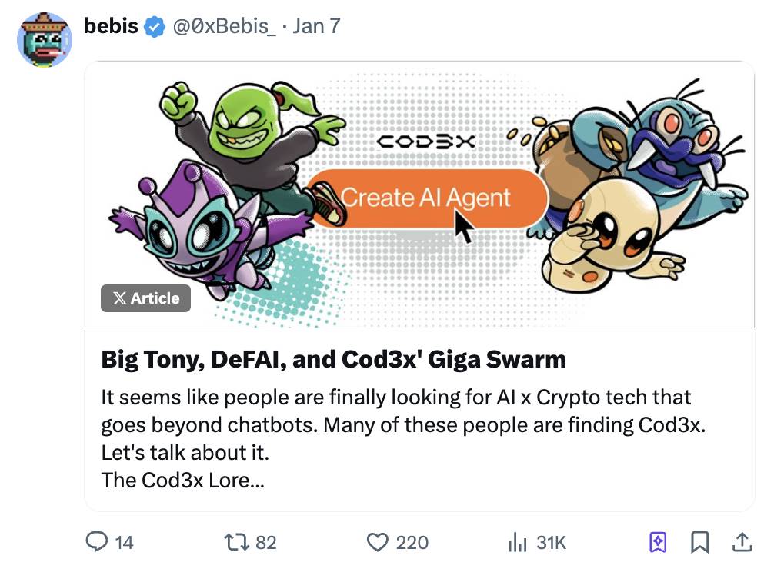This screenshot has width=774, height=569.
Task: Click the purple sparkle bookmark icon
Action: [658, 542]
